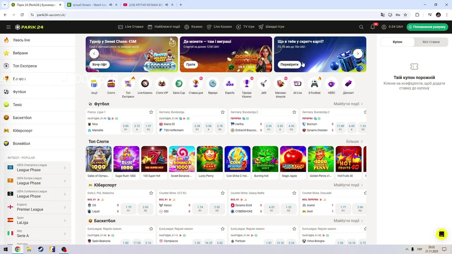
Task: Click the Windows Start button
Action: pyautogui.click(x=6, y=249)
